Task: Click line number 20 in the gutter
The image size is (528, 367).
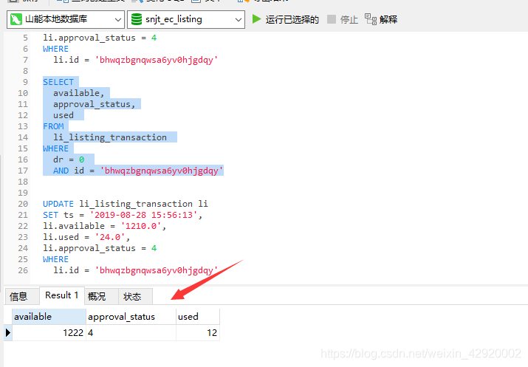Action: point(23,204)
